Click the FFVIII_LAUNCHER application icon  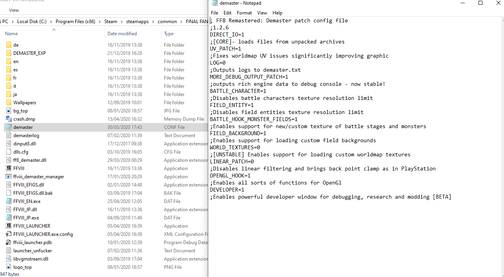click(9, 226)
